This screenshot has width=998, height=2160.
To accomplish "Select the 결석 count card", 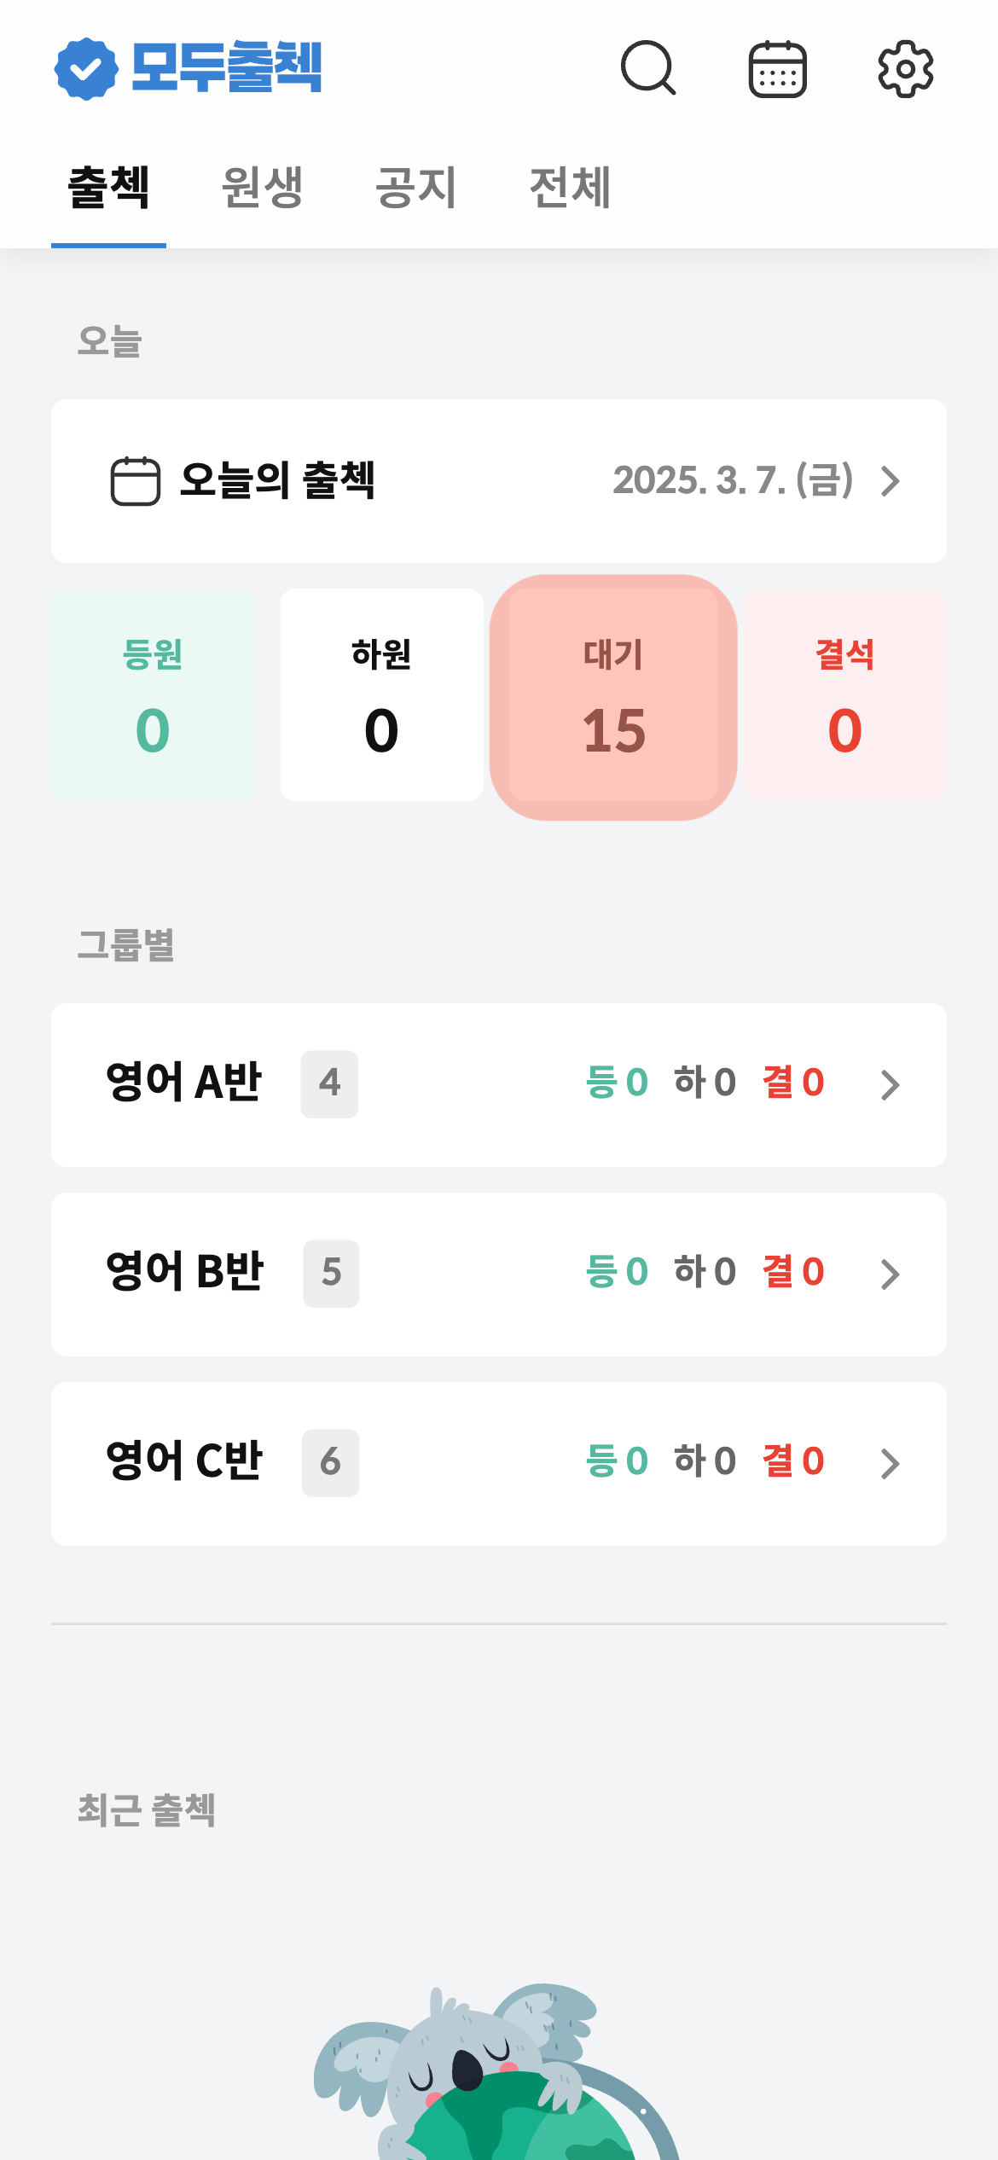I will 844,695.
